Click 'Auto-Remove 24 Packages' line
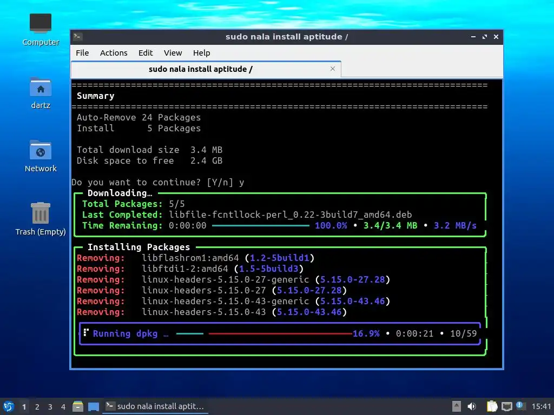Image resolution: width=554 pixels, height=415 pixels. 138,117
